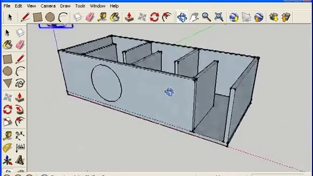
Task: Choose the Freehand scribble tool
Action: pos(20,84)
